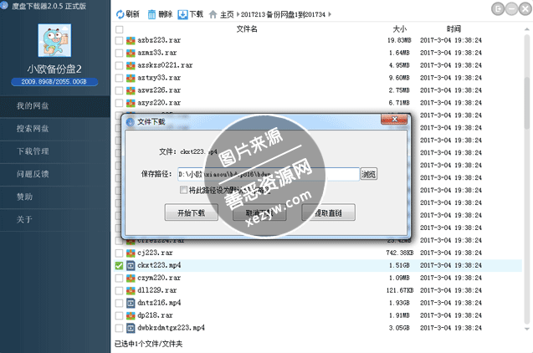This screenshot has width=533, height=353.
Task: Click the file list scrollbar thumb
Action: 526,102
